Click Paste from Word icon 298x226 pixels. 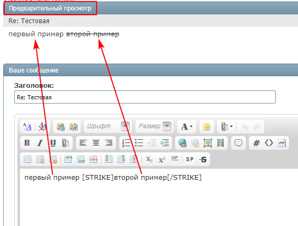coord(73,127)
